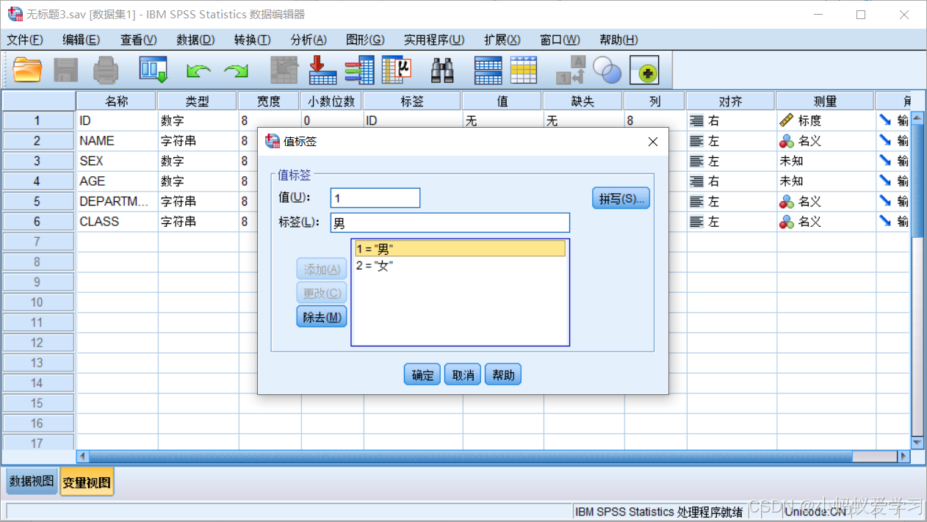Screen dimensions: 927x522
Task: Open the 实用程序(U) menu
Action: tap(434, 40)
